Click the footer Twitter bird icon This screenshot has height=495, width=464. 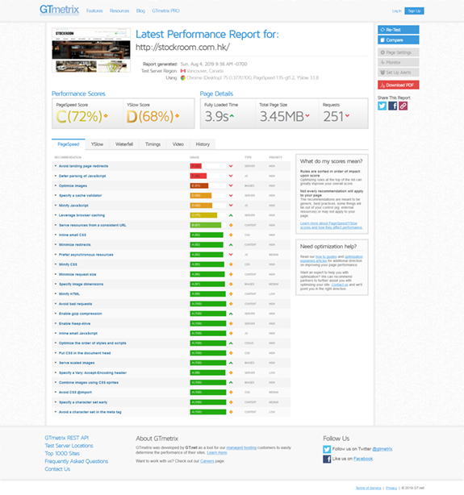tap(327, 449)
